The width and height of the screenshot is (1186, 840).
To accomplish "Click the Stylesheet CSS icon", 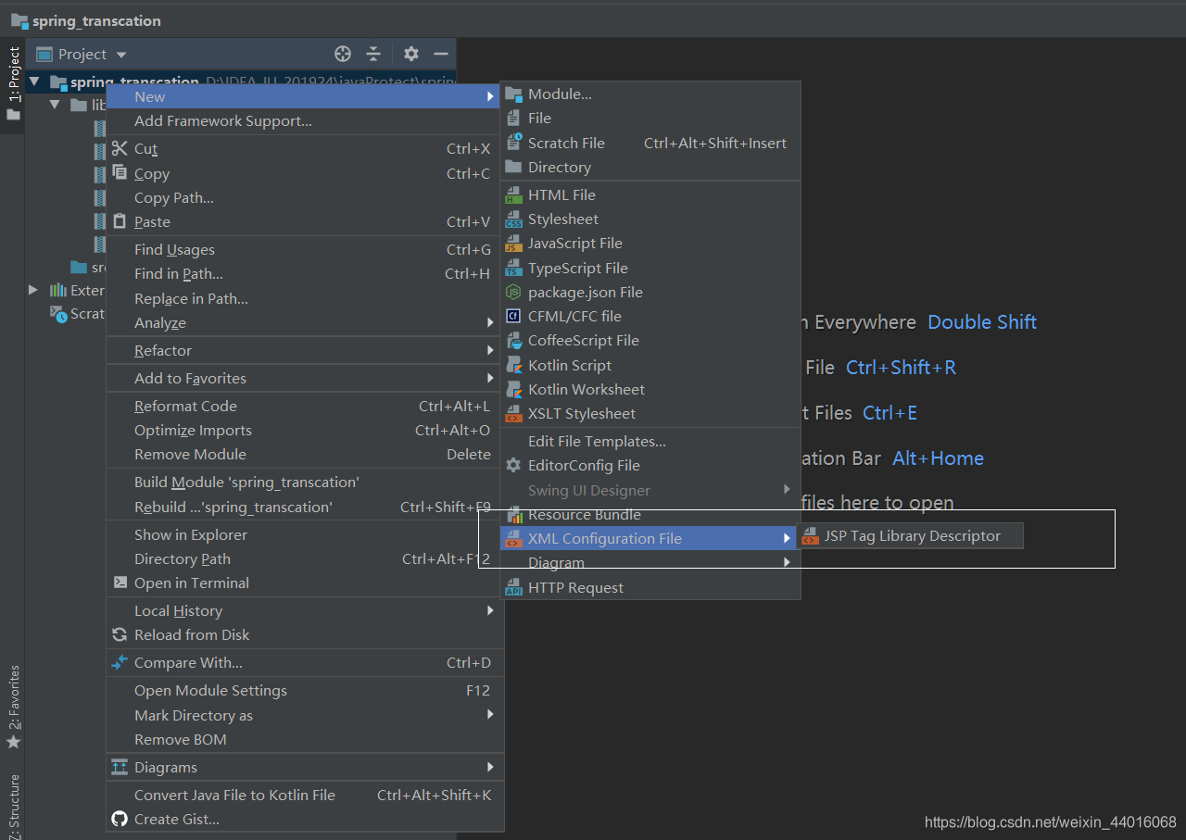I will [513, 219].
